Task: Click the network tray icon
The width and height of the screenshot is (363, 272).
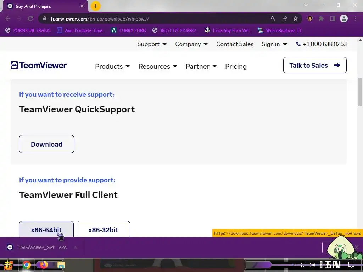Action: coord(303,265)
